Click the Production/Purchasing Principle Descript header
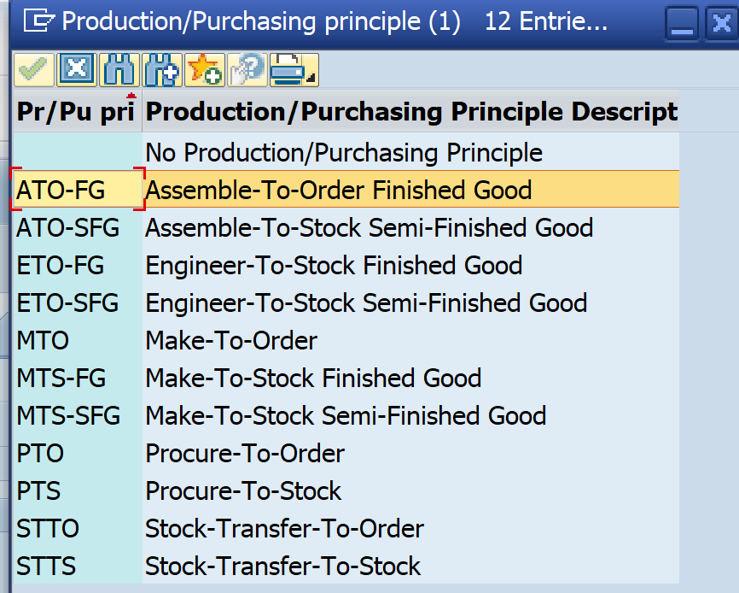The height and width of the screenshot is (593, 739). pos(411,112)
